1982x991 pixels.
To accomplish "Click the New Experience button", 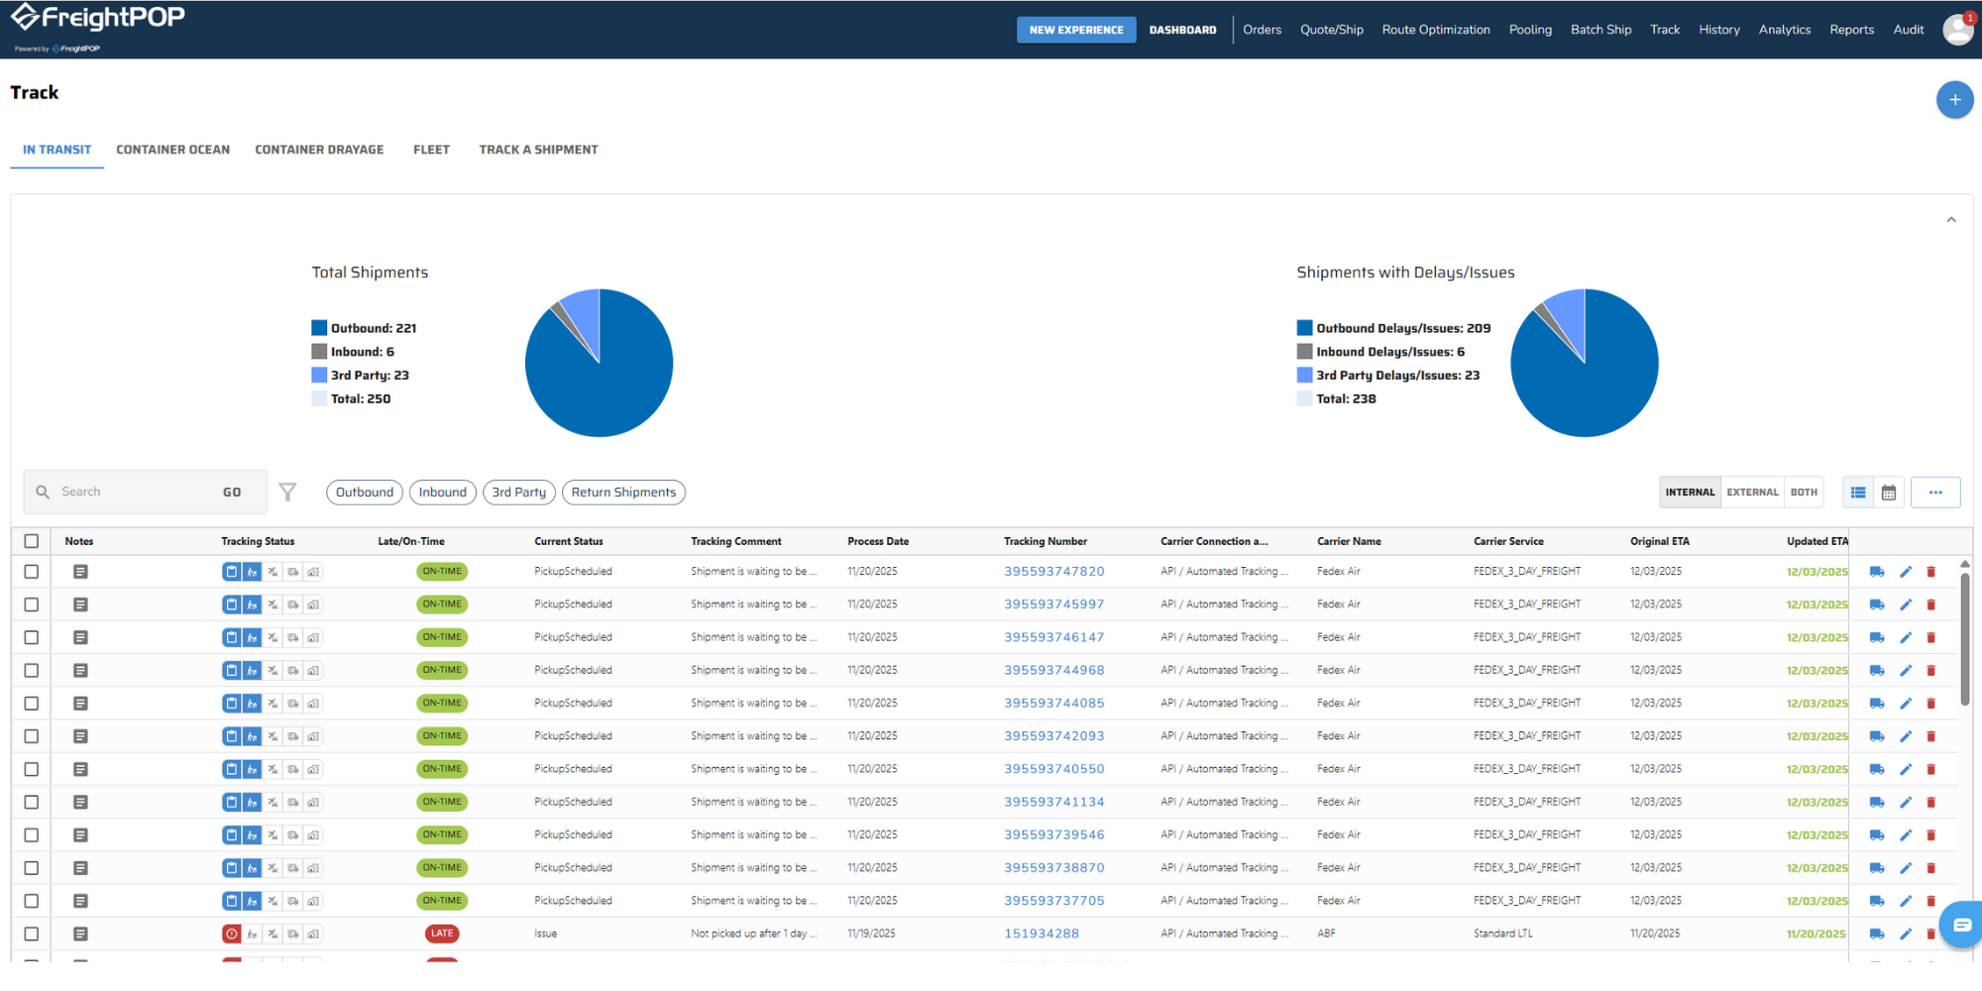I will 1076,30.
